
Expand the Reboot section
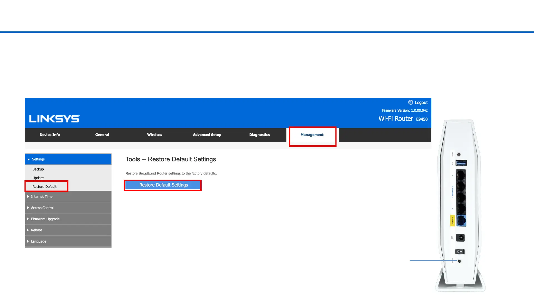[36, 230]
